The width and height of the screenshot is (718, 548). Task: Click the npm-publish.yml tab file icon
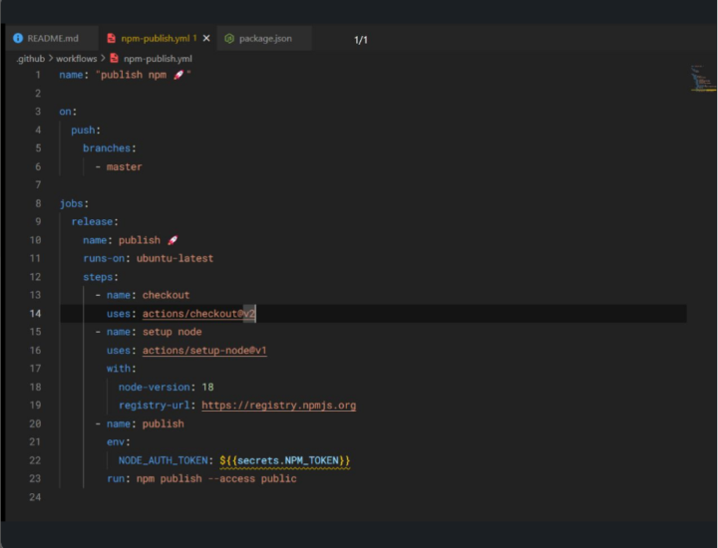pyautogui.click(x=111, y=39)
